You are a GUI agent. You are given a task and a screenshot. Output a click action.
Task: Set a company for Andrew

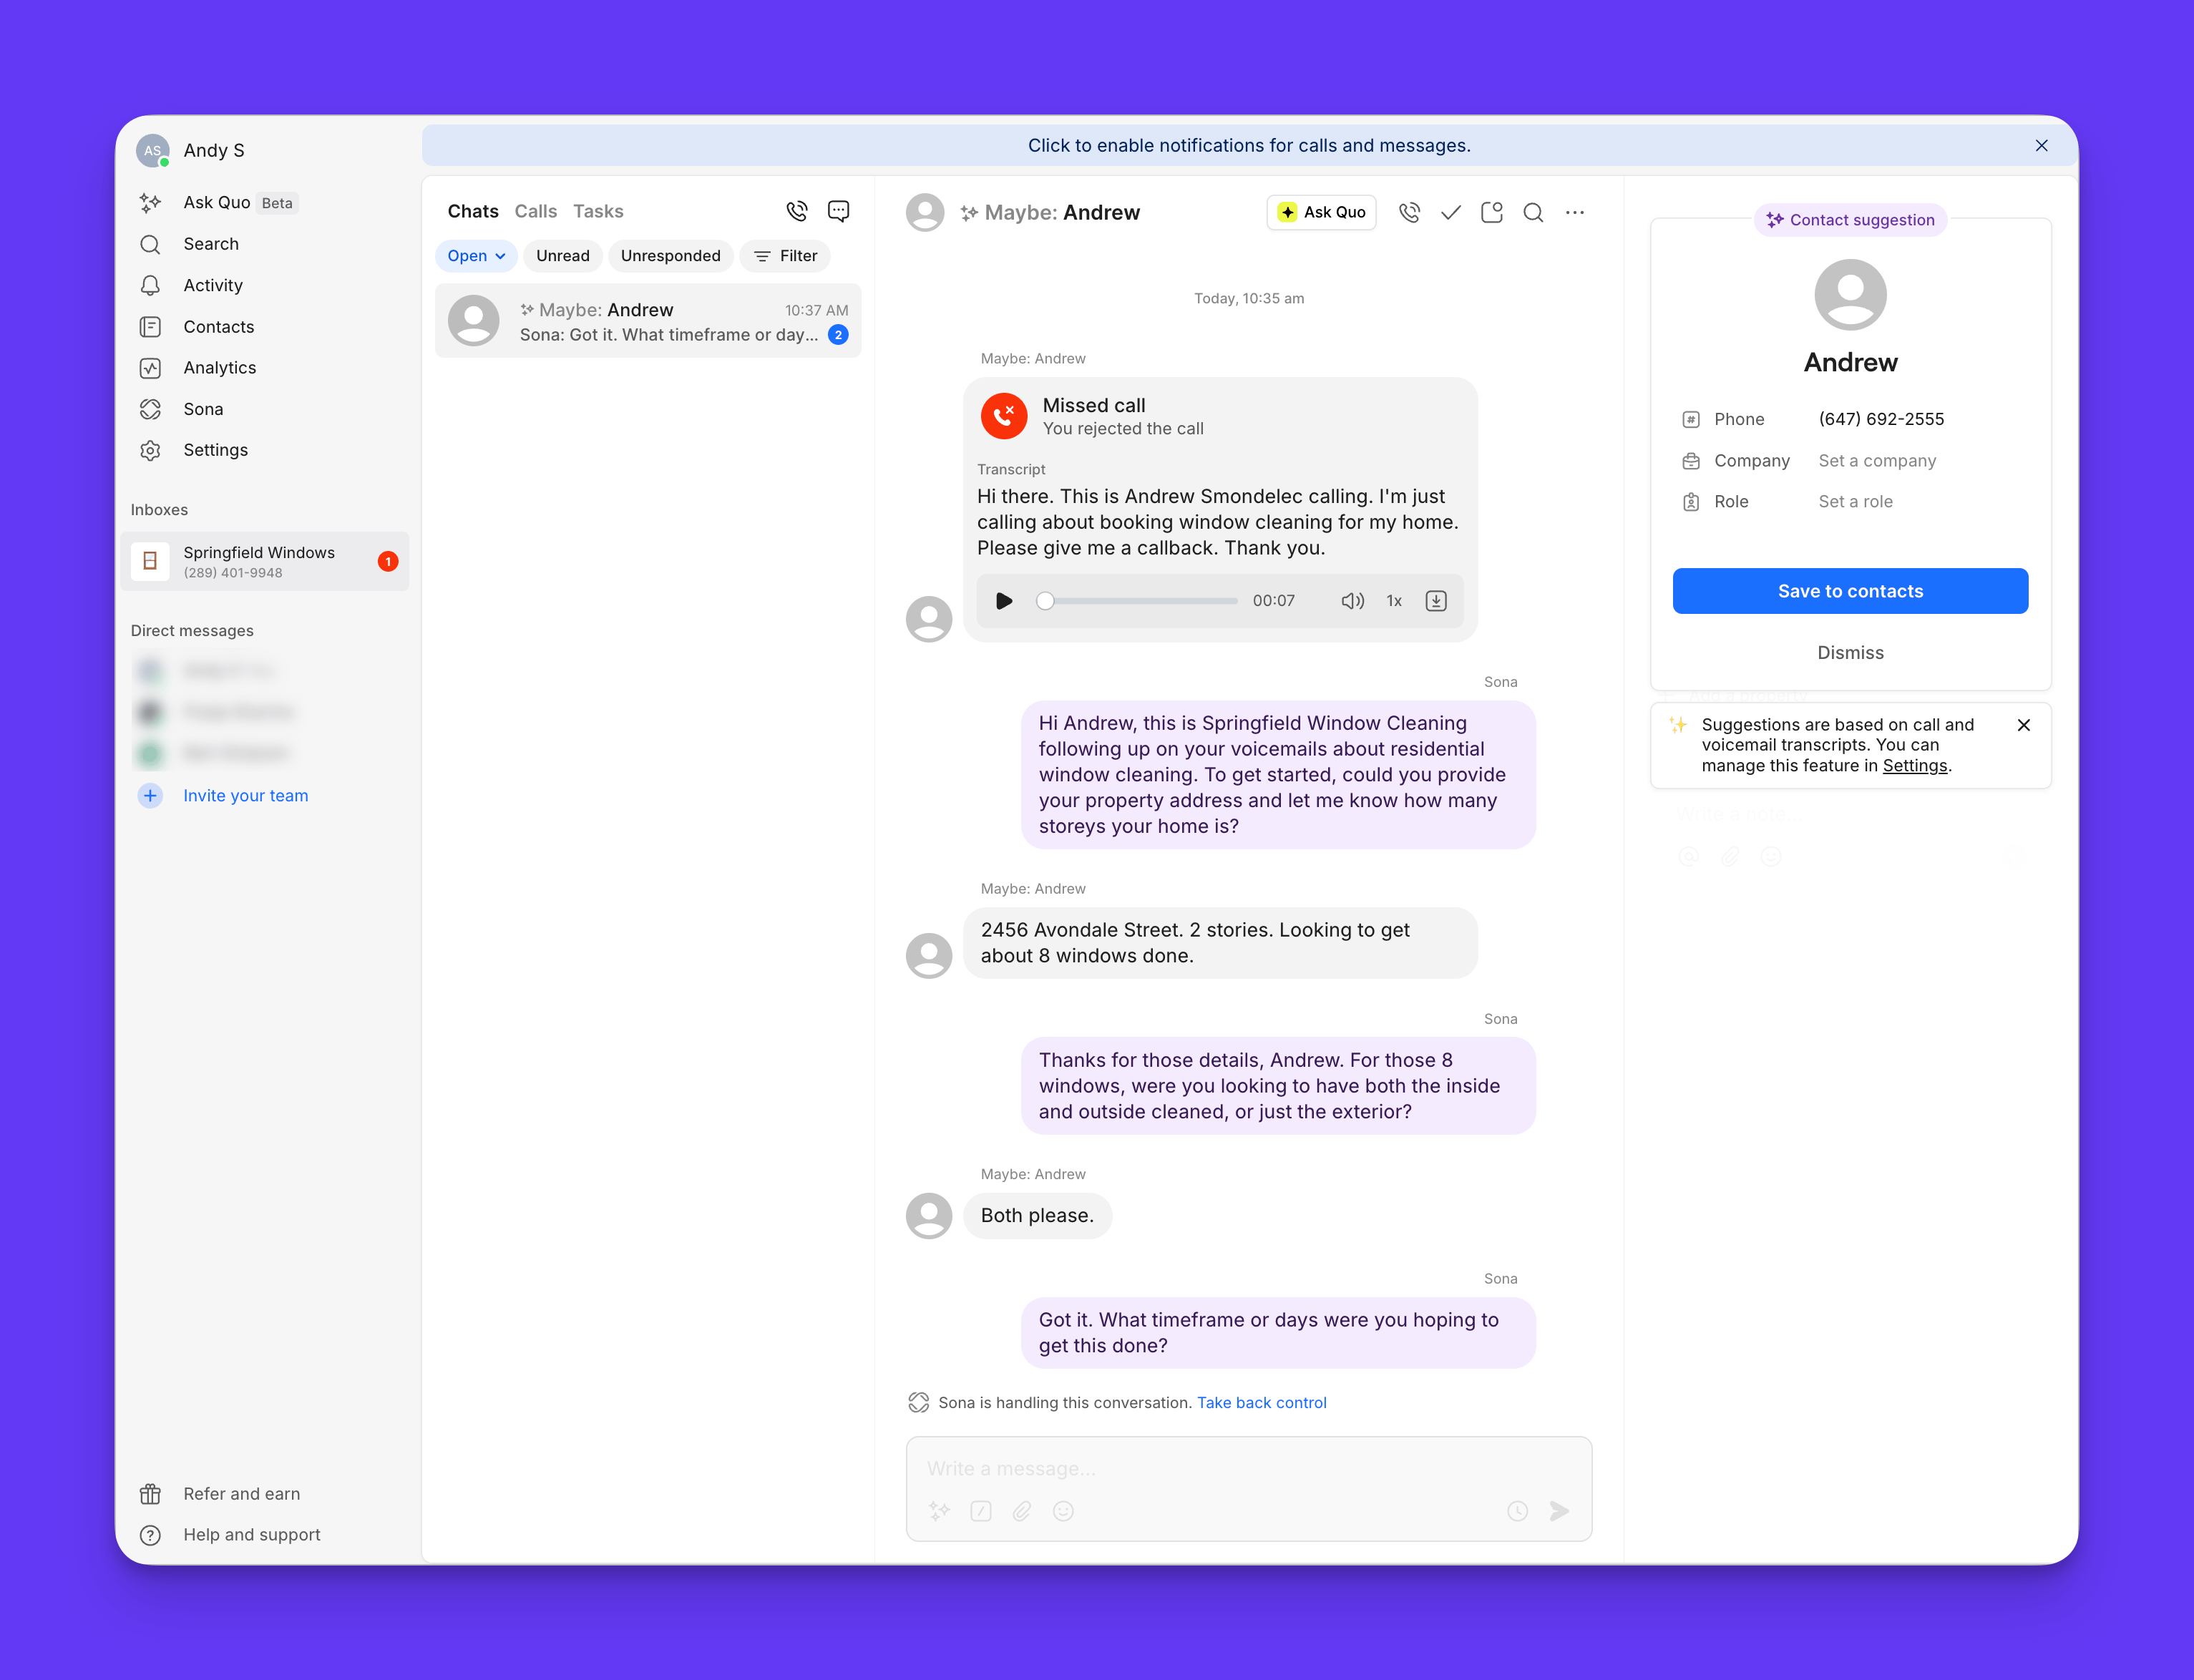pos(1877,461)
